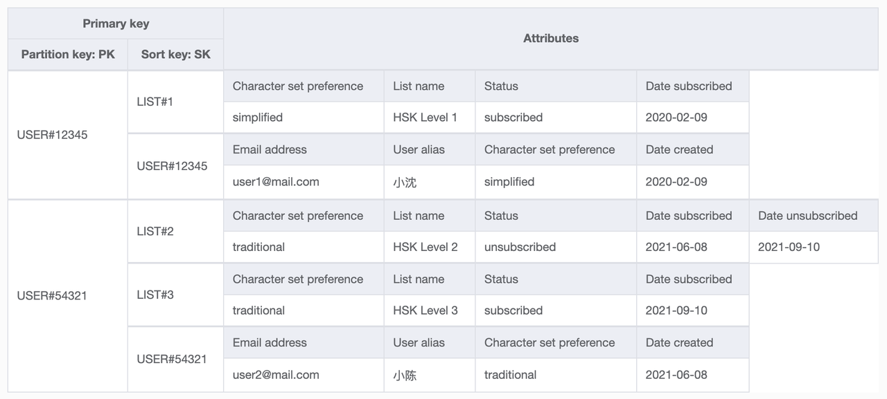The height and width of the screenshot is (399, 887).
Task: Select the HSK Level 1 list name
Action: point(425,118)
